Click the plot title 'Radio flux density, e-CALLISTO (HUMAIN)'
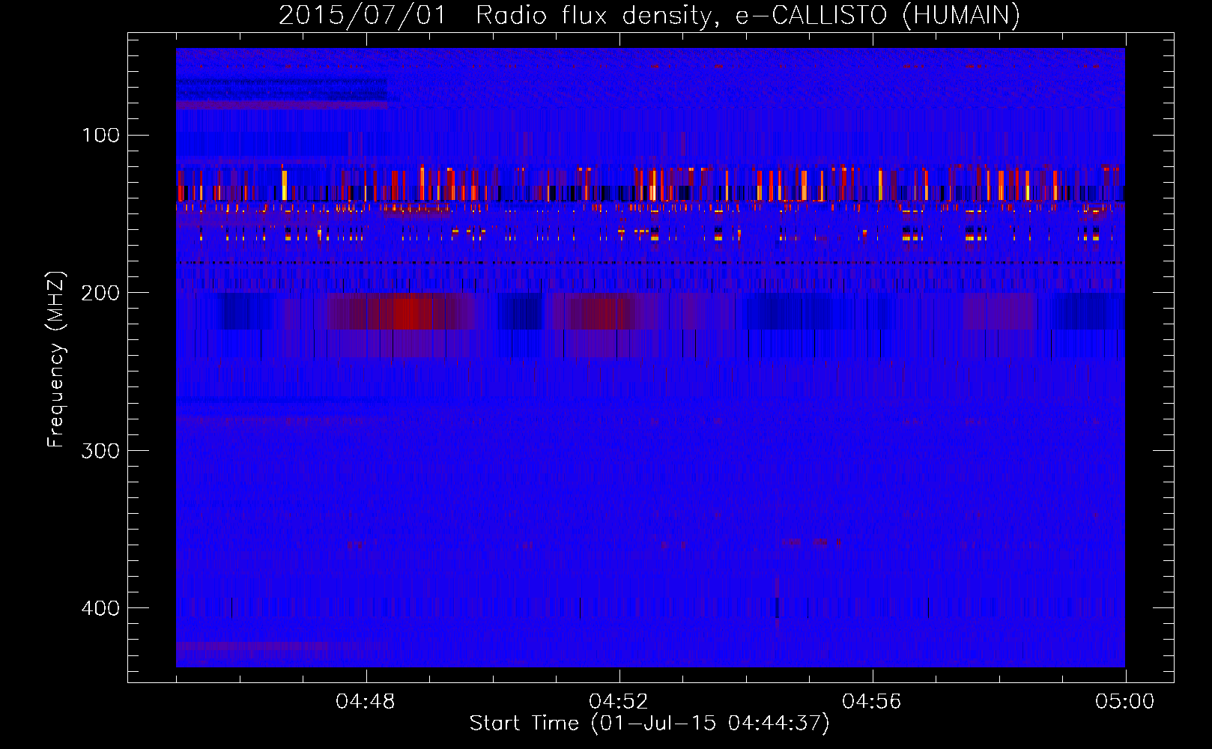Viewport: 1212px width, 749px height. 748,15
